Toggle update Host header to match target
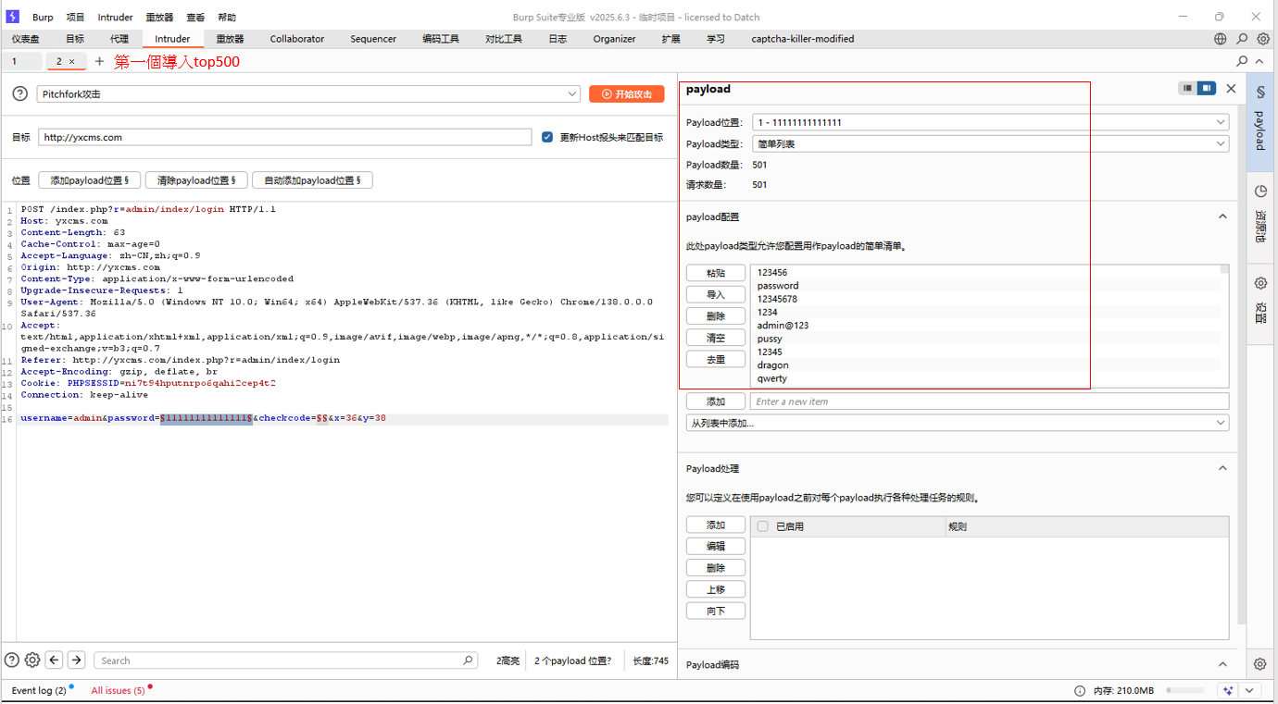Screen dimensions: 1278x704 pyautogui.click(x=547, y=137)
